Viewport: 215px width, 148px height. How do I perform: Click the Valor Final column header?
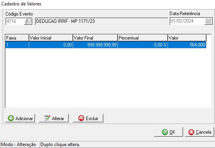[95, 38]
